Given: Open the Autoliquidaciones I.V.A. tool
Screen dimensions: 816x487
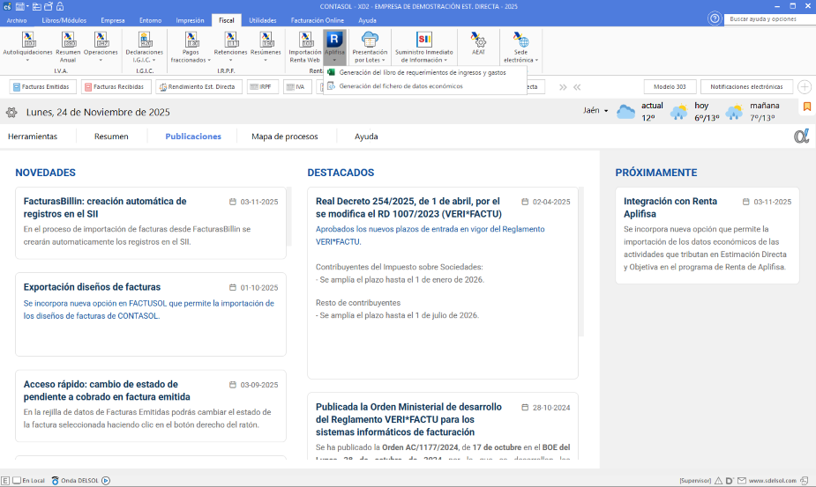Looking at the screenshot, I should pyautogui.click(x=27, y=40).
